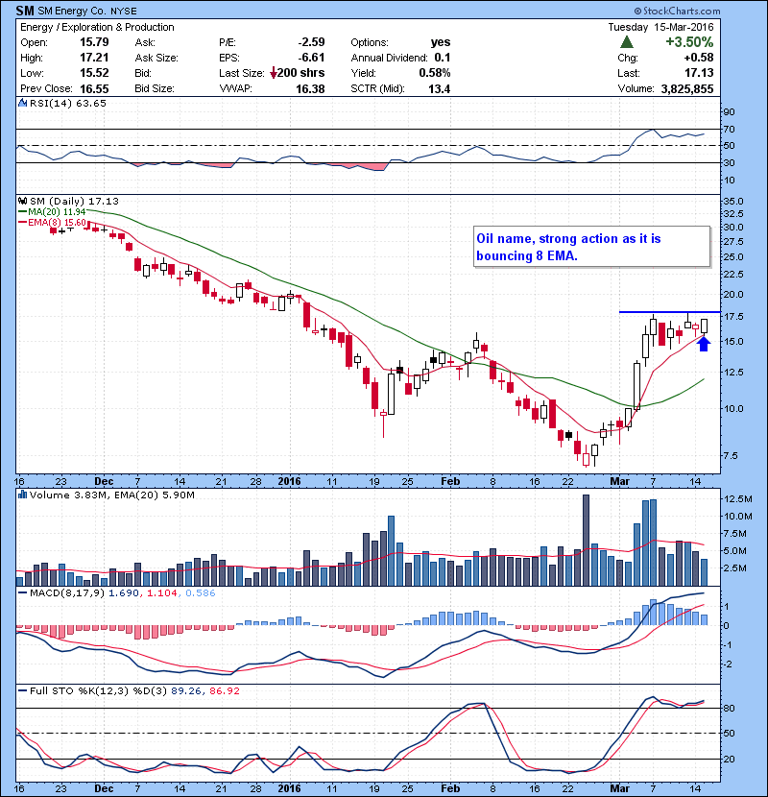Image resolution: width=768 pixels, height=797 pixels.
Task: Click the Last Size value 200 shrs
Action: point(300,73)
